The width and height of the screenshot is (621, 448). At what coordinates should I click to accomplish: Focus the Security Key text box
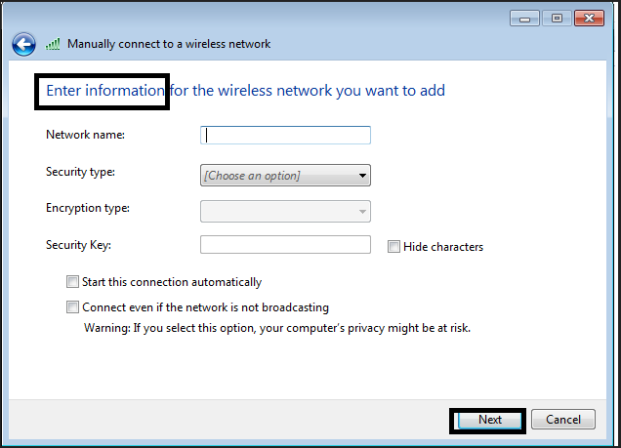coord(285,245)
